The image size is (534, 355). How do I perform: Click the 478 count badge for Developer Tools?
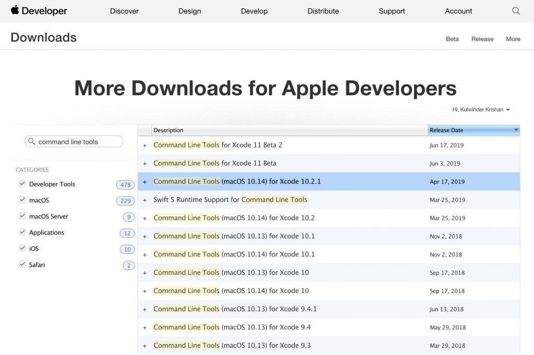(125, 185)
